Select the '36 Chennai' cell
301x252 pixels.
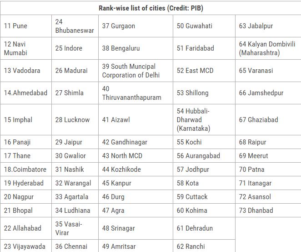click(x=75, y=246)
